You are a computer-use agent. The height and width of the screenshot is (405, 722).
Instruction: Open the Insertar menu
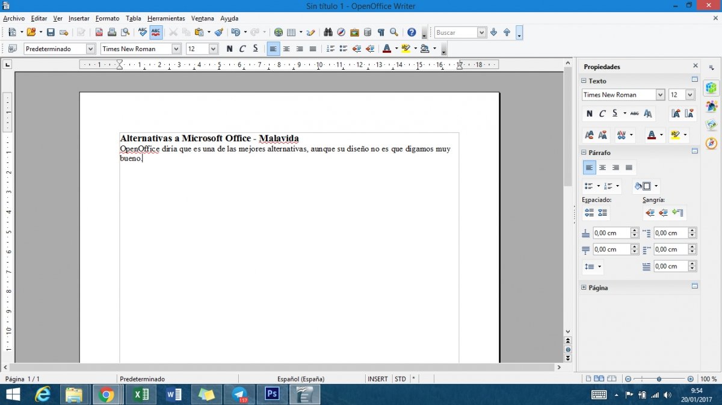(x=79, y=19)
